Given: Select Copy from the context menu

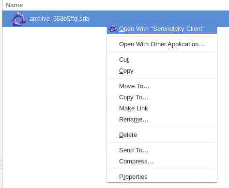Looking at the screenshot, I should (162, 71).
